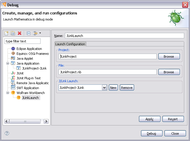The height and width of the screenshot is (141, 190).
Task: Click the Equinox OSGi Framework icon
Action: coord(13,53)
